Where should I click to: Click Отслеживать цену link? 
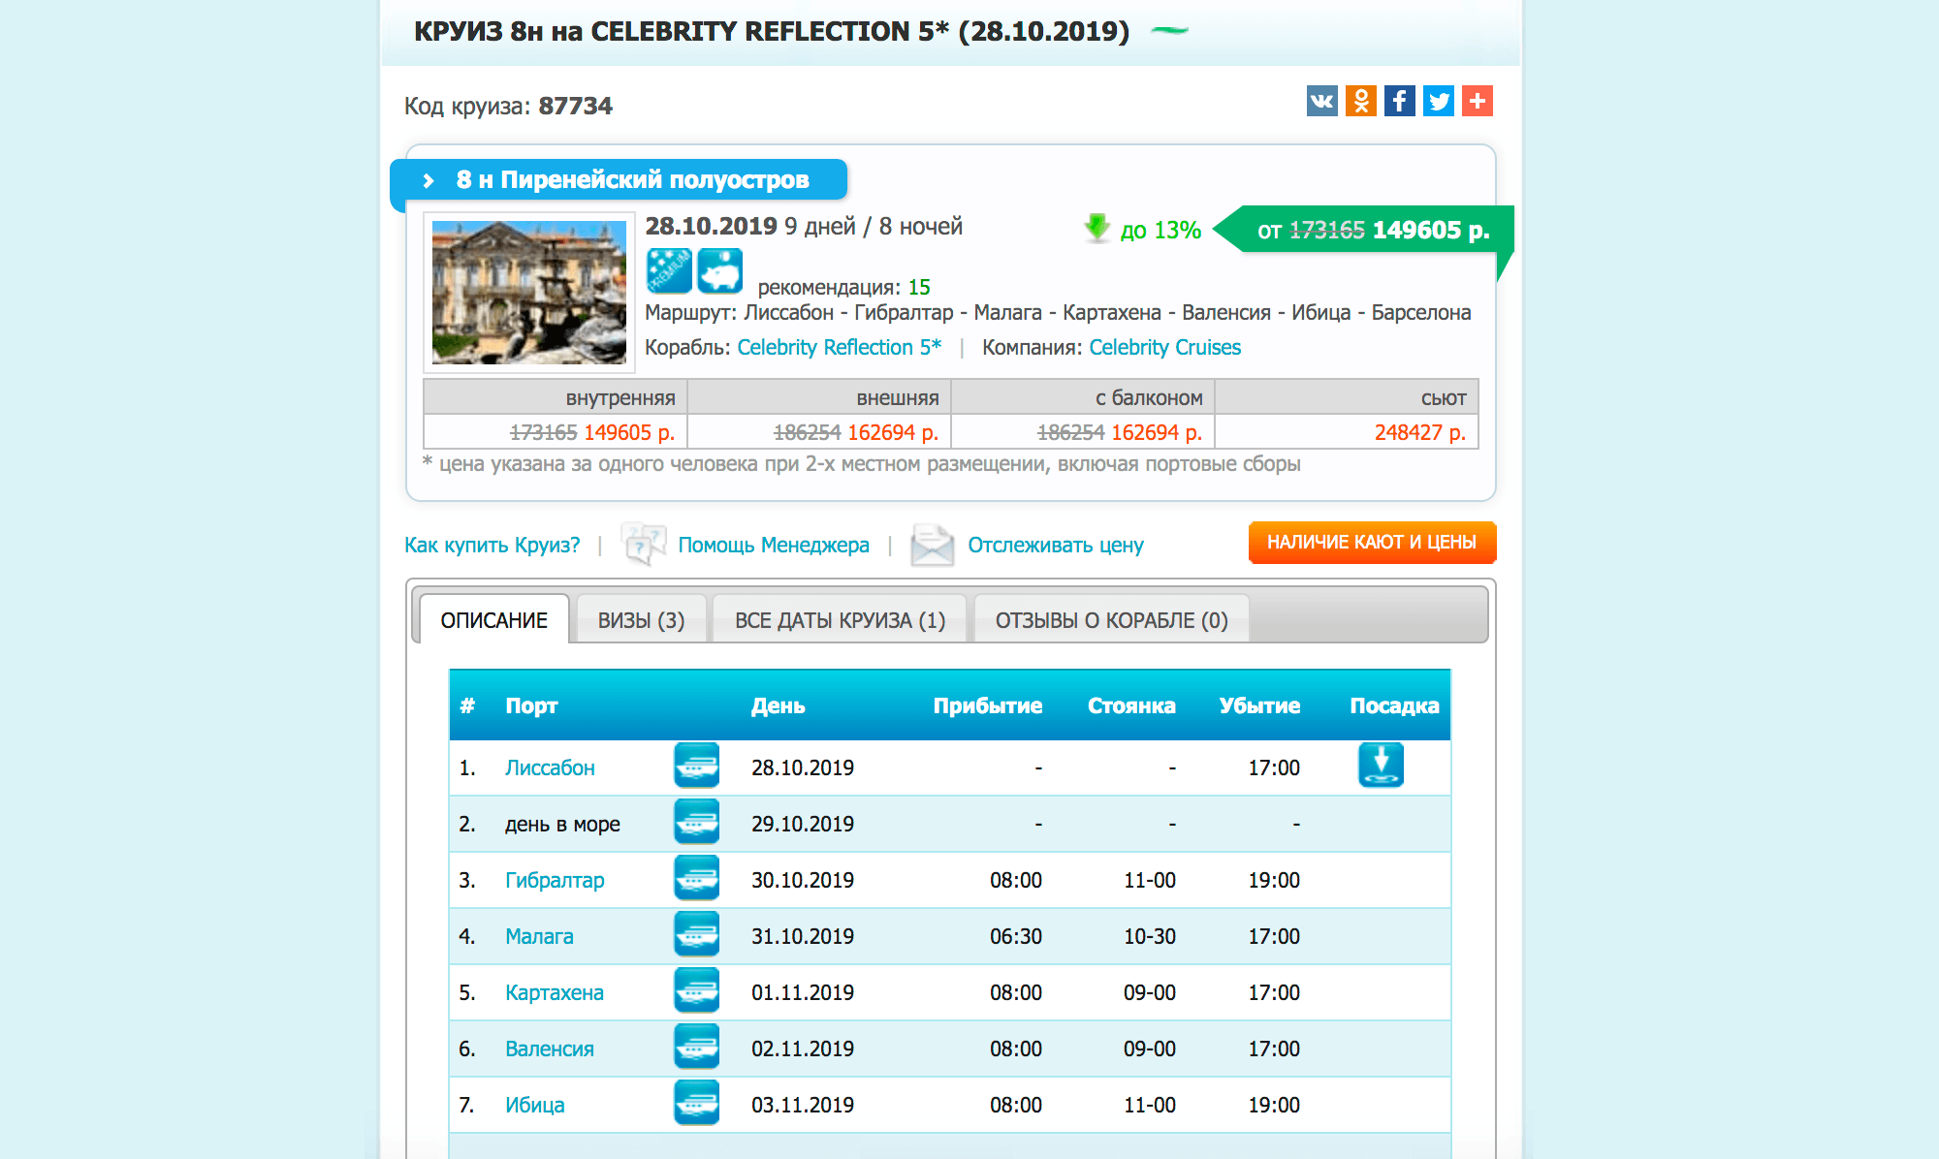point(1056,545)
